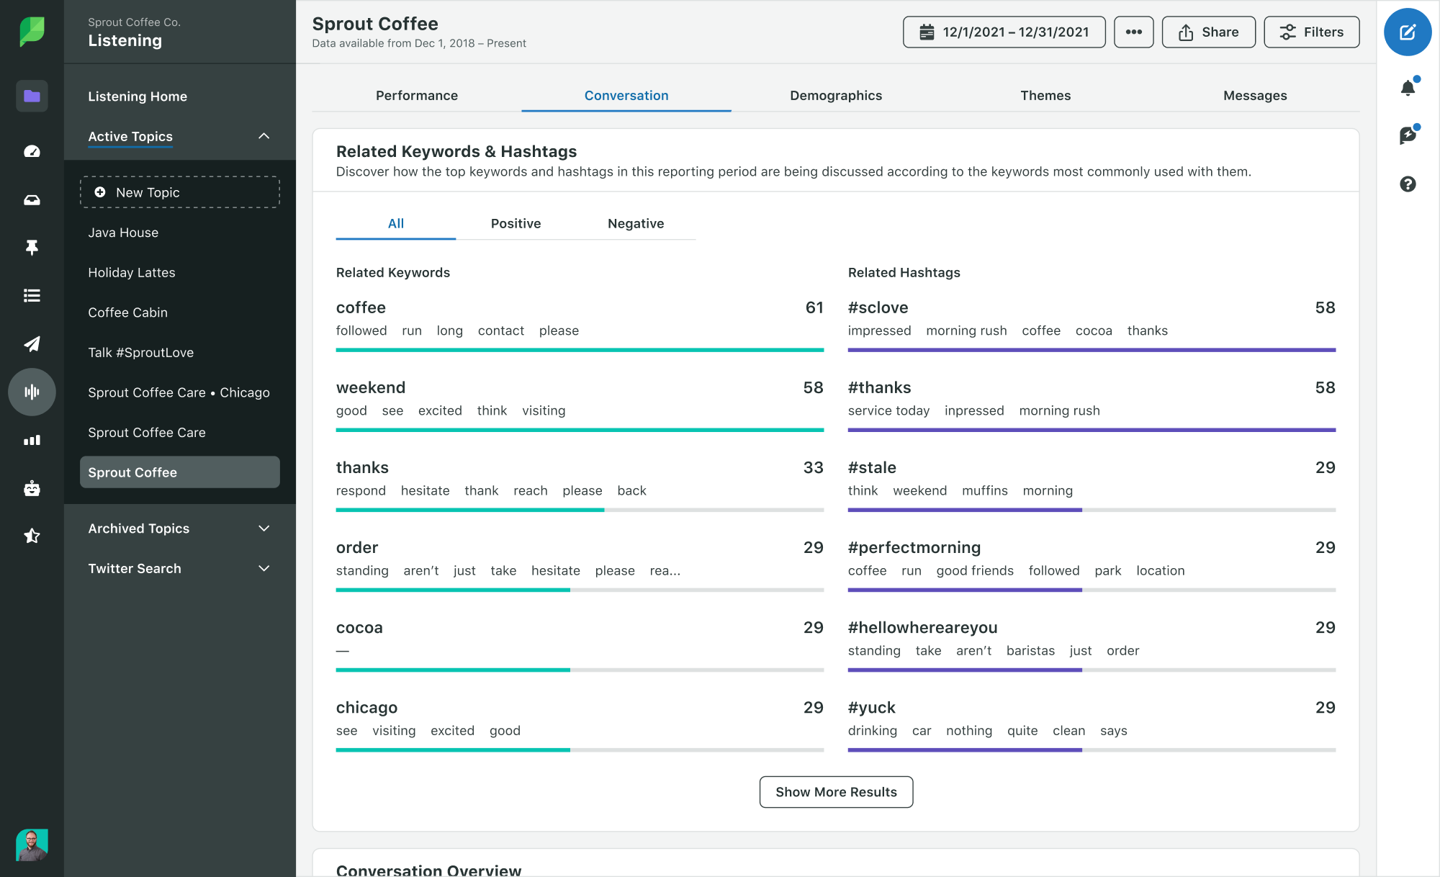The height and width of the screenshot is (877, 1440).
Task: Switch to the Themes tab
Action: coord(1045,94)
